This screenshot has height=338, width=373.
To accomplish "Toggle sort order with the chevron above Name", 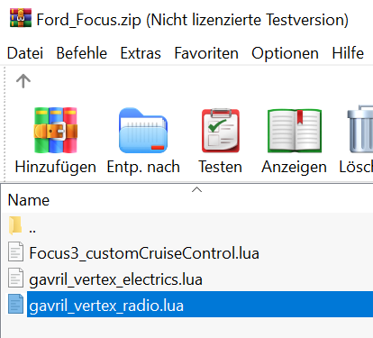I will click(x=196, y=189).
